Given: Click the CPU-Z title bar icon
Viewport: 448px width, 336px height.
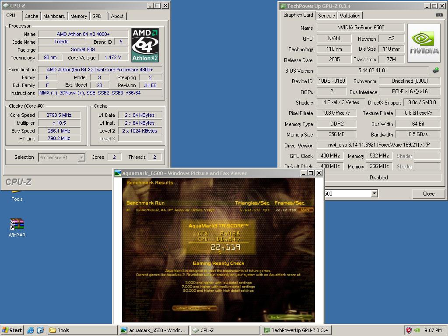Looking at the screenshot, I should [x=6, y=5].
